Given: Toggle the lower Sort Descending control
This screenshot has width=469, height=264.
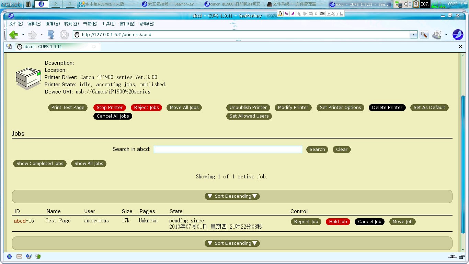Looking at the screenshot, I should [232, 243].
